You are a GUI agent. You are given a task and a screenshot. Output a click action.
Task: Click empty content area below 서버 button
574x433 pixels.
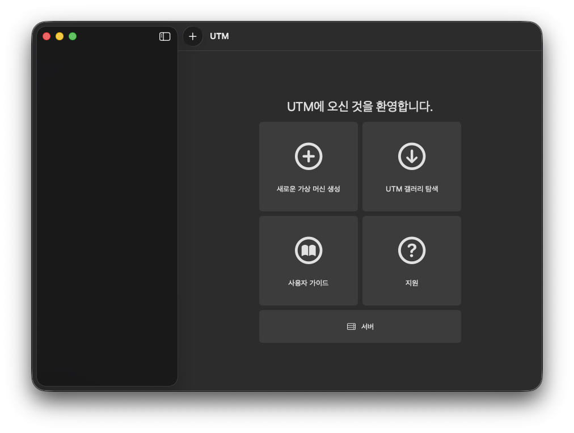(x=360, y=366)
